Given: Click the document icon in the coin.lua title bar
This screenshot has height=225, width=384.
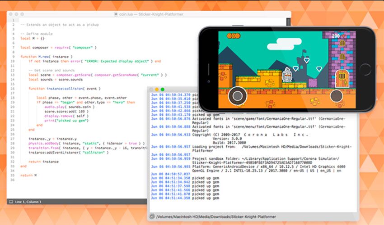Looking at the screenshot, I should (x=116, y=14).
